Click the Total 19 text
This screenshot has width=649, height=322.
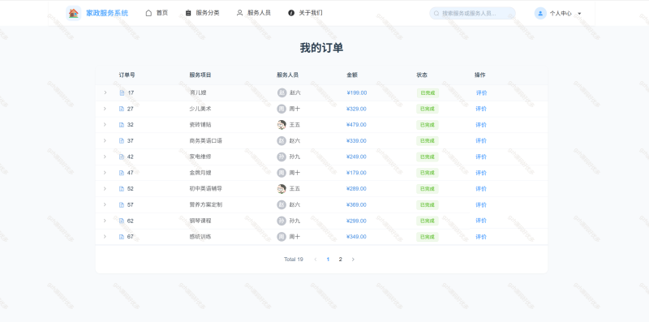294,260
